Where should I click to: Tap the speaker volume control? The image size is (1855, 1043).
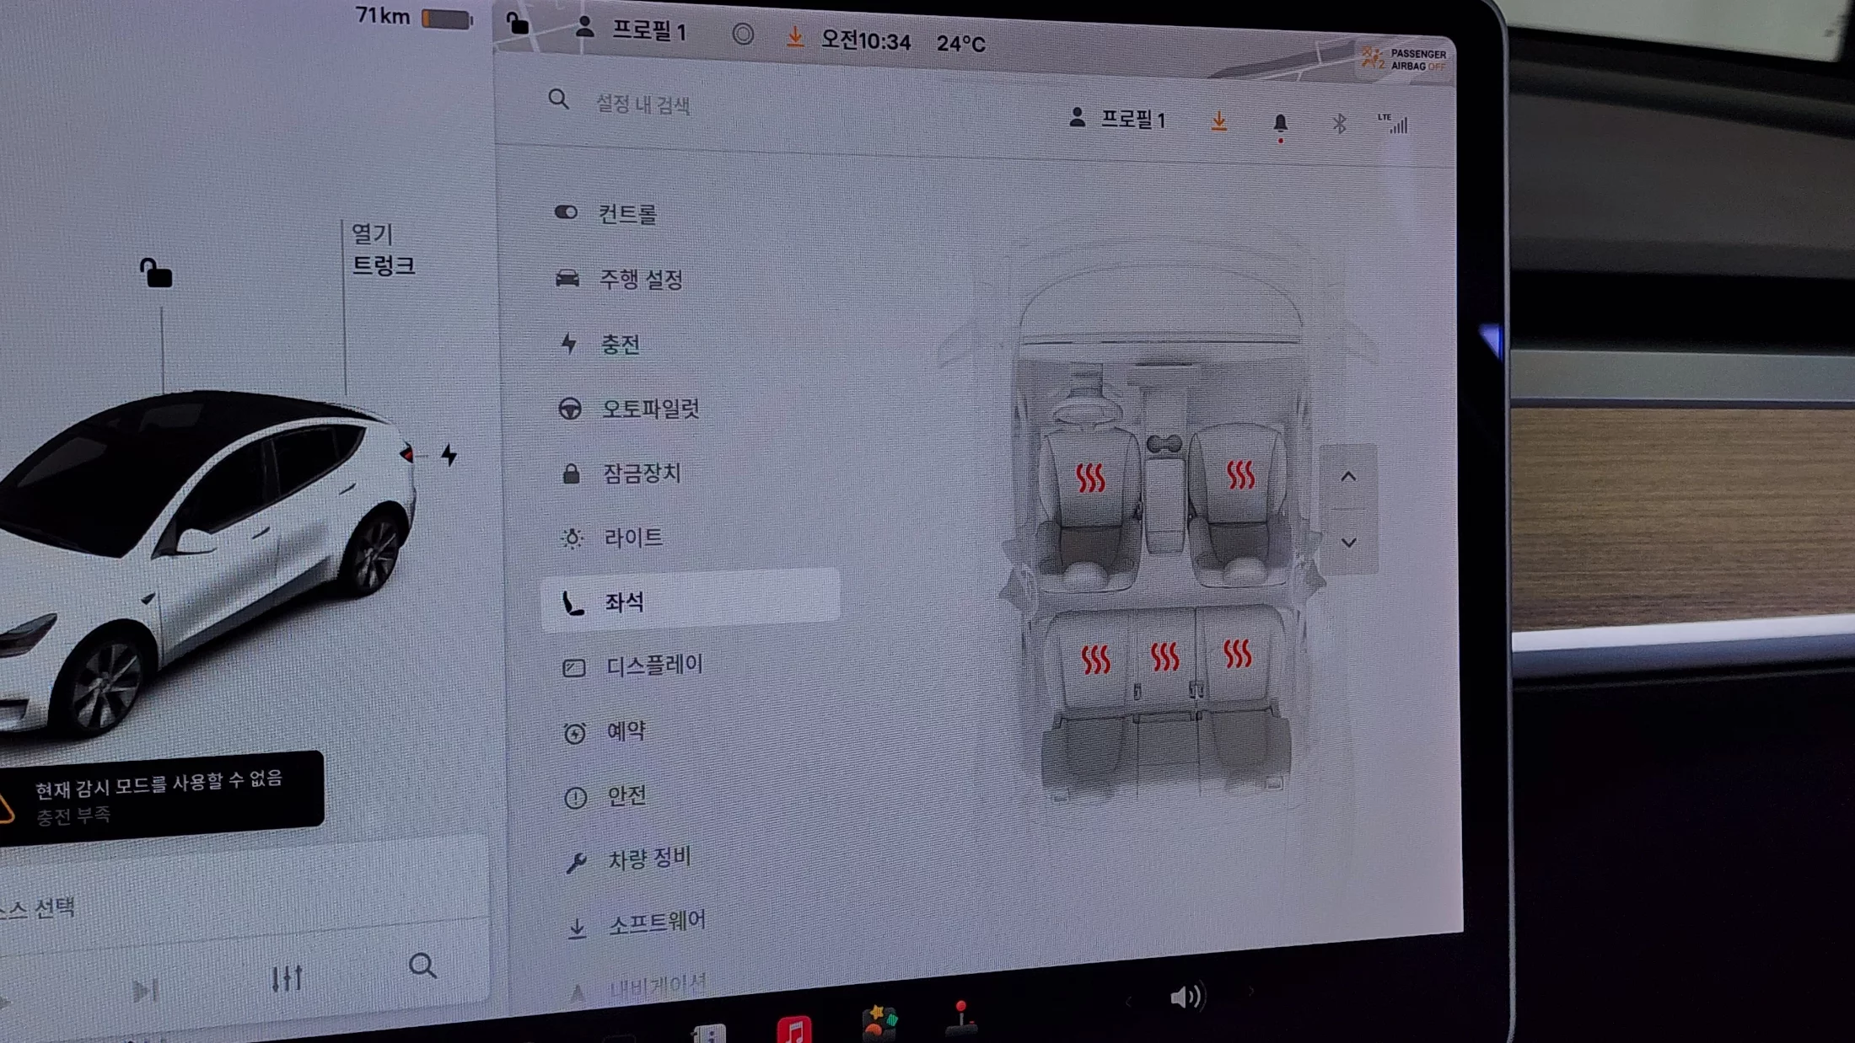click(x=1187, y=998)
